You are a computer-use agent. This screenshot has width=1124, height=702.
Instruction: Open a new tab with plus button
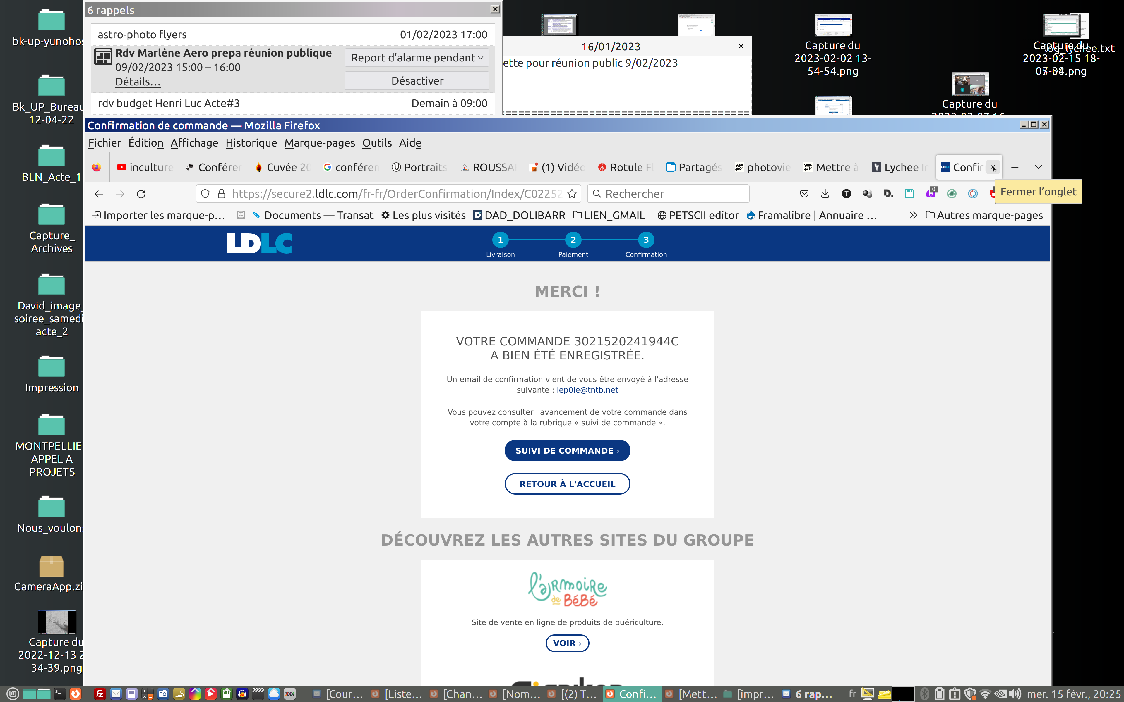[x=1015, y=167]
